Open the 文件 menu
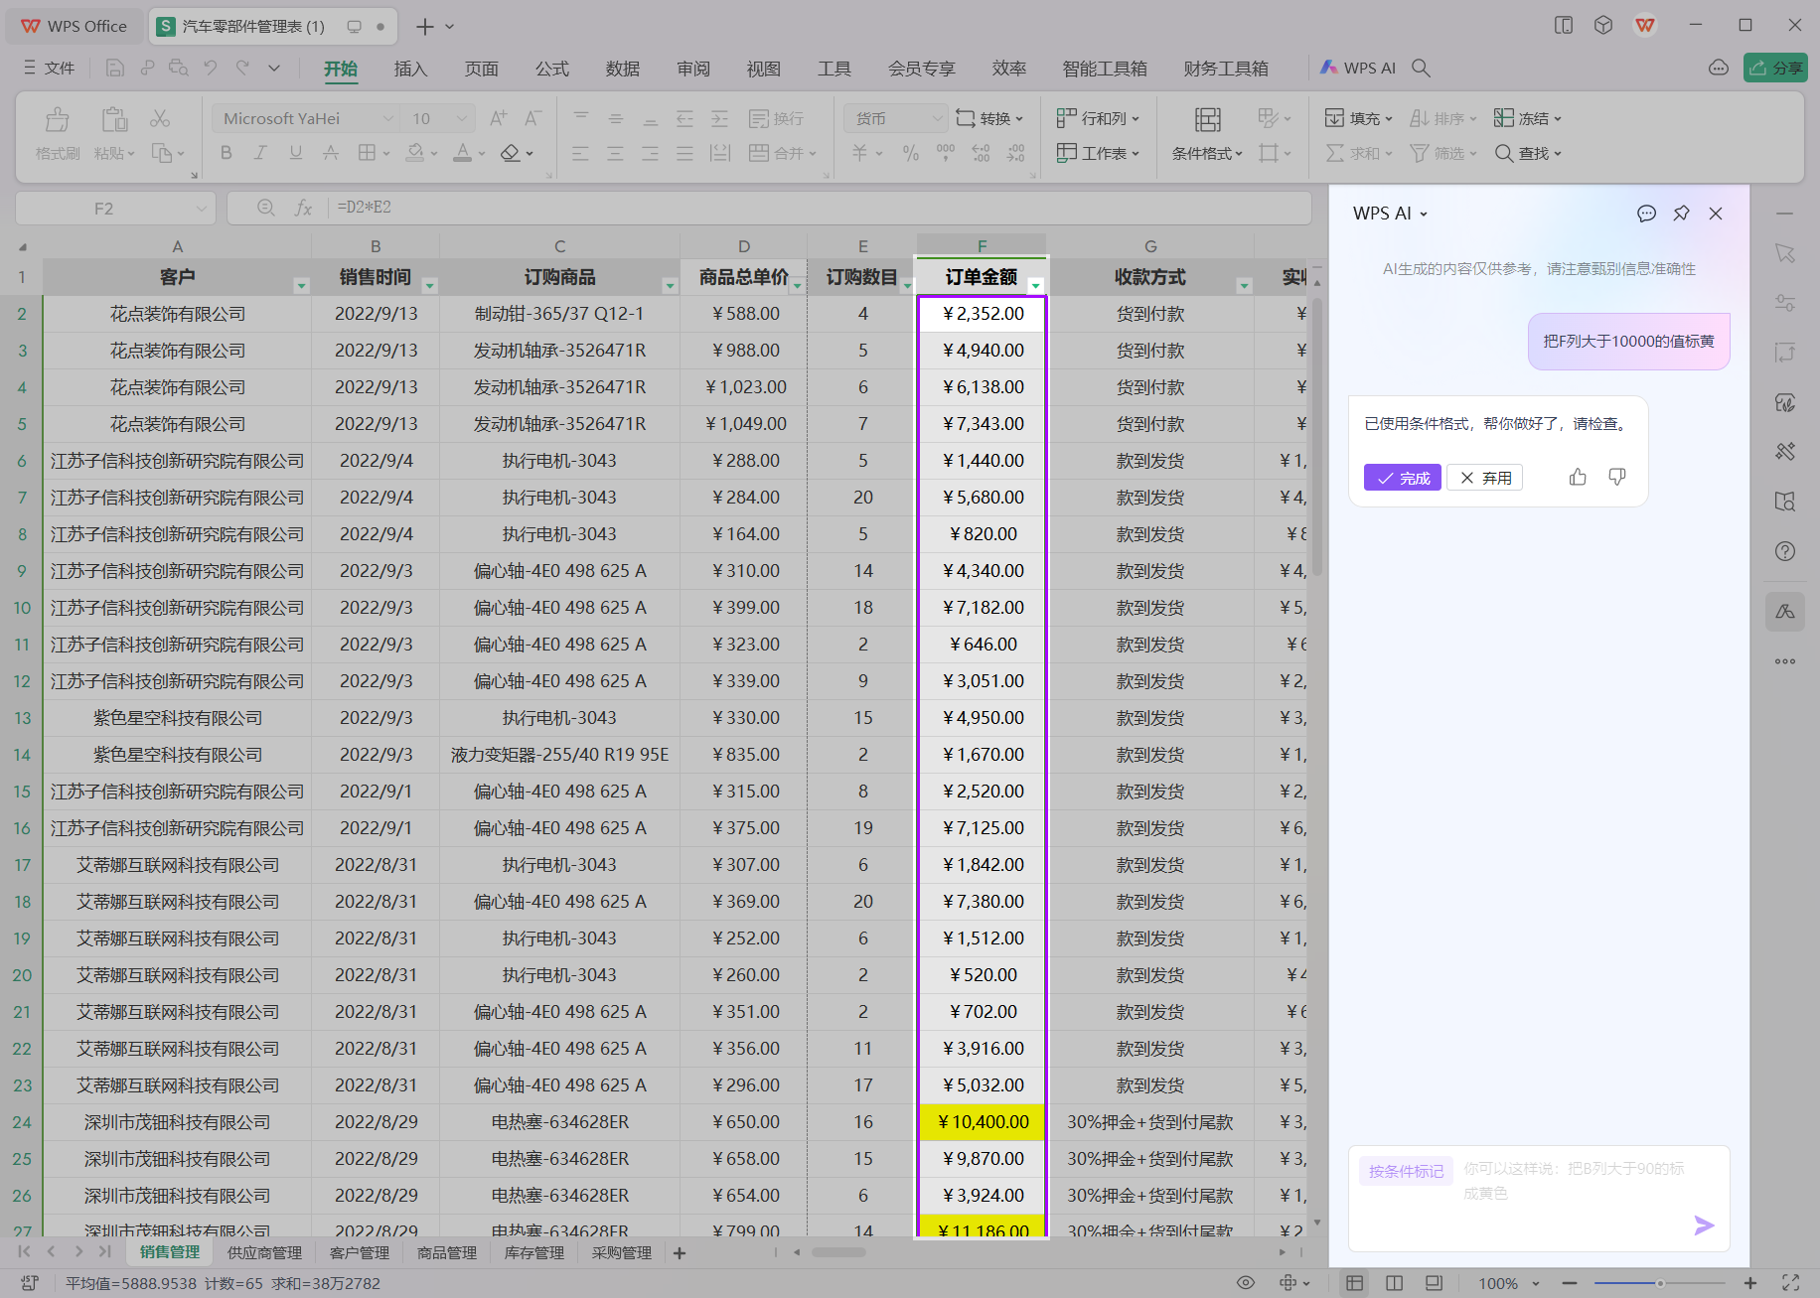 point(50,68)
